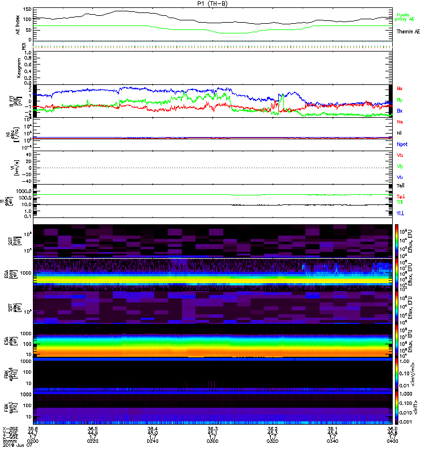The width and height of the screenshot is (425, 453).
Task: Click the "AE Index" axis title
Action: pyautogui.click(x=18, y=24)
